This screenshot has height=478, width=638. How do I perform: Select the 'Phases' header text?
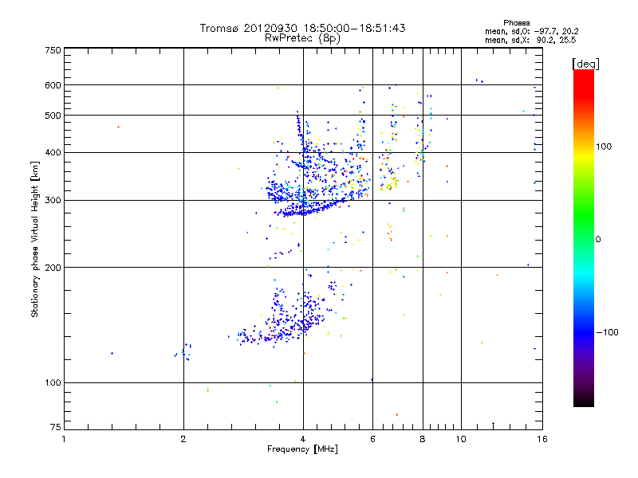[x=516, y=23]
